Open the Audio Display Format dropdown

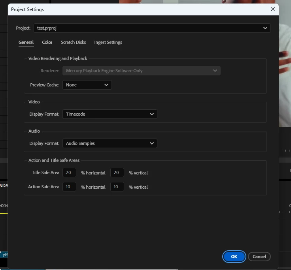110,143
